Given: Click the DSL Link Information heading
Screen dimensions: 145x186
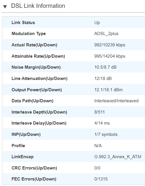Looking at the screenshot, I should tap(38, 6).
